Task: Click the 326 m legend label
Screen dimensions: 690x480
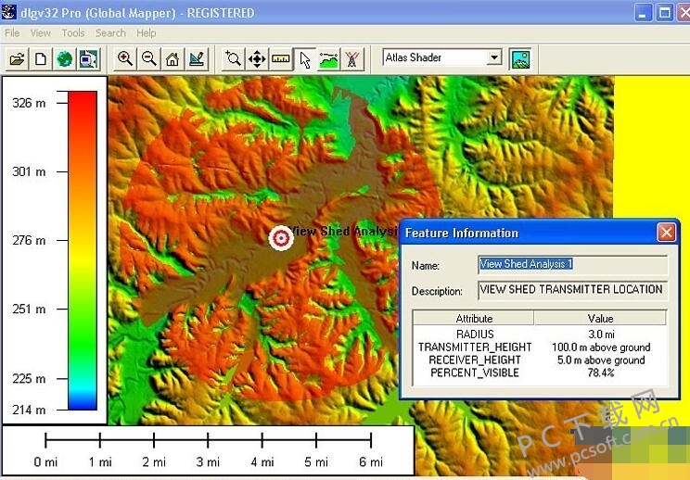Action: pyautogui.click(x=29, y=103)
